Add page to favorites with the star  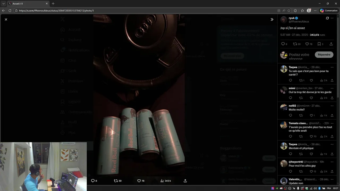click(289, 11)
